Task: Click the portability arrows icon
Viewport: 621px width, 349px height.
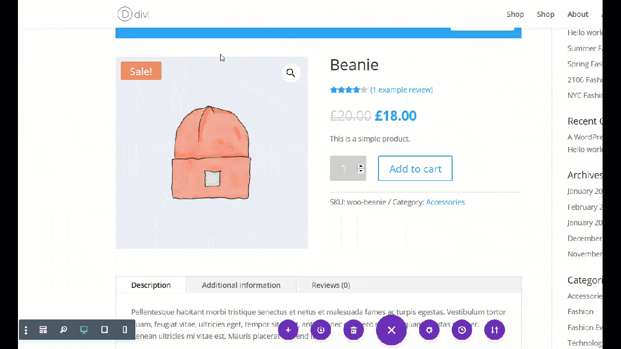Action: pos(494,330)
